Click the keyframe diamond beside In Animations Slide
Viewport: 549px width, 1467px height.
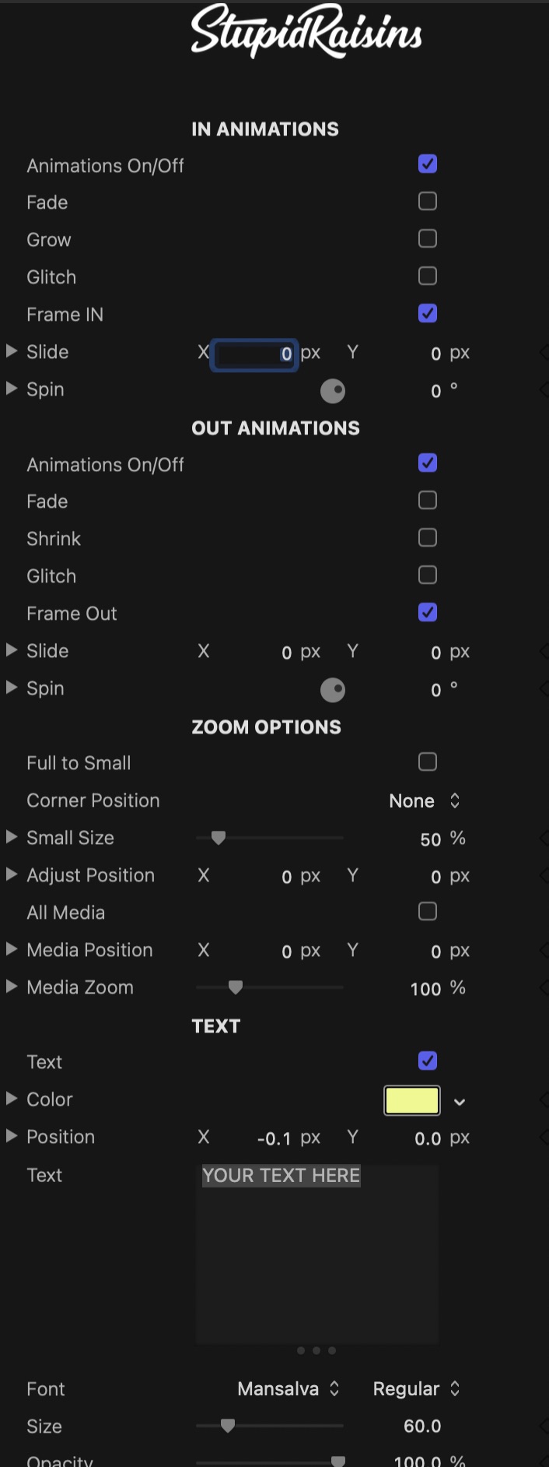544,352
